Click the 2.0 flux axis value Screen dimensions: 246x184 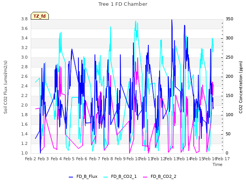(25, 105)
